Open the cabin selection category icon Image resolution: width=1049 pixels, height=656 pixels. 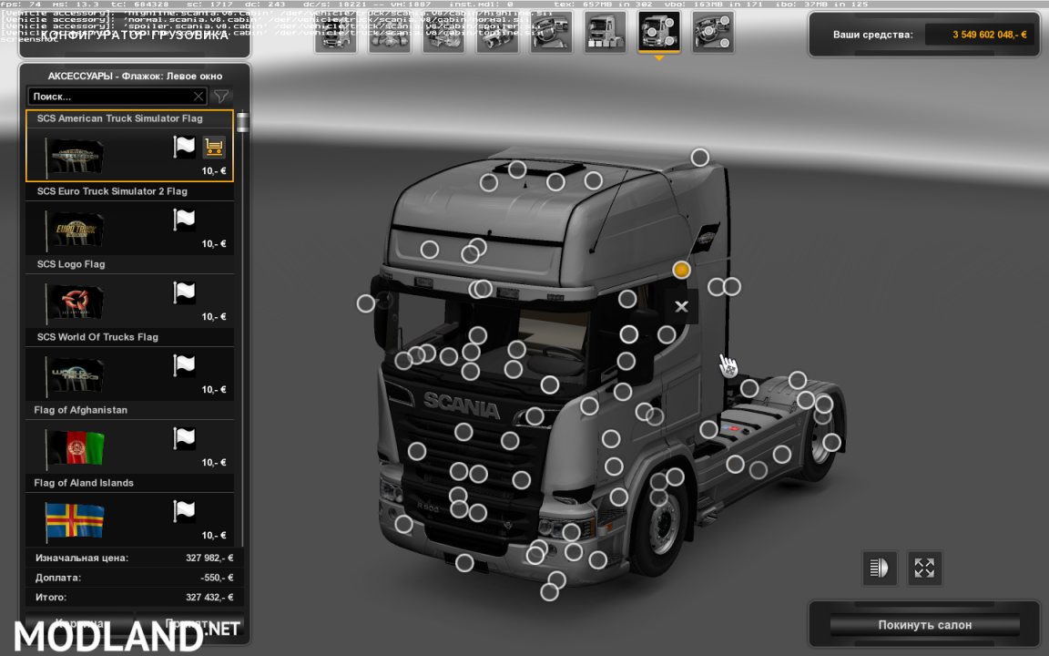[x=336, y=32]
